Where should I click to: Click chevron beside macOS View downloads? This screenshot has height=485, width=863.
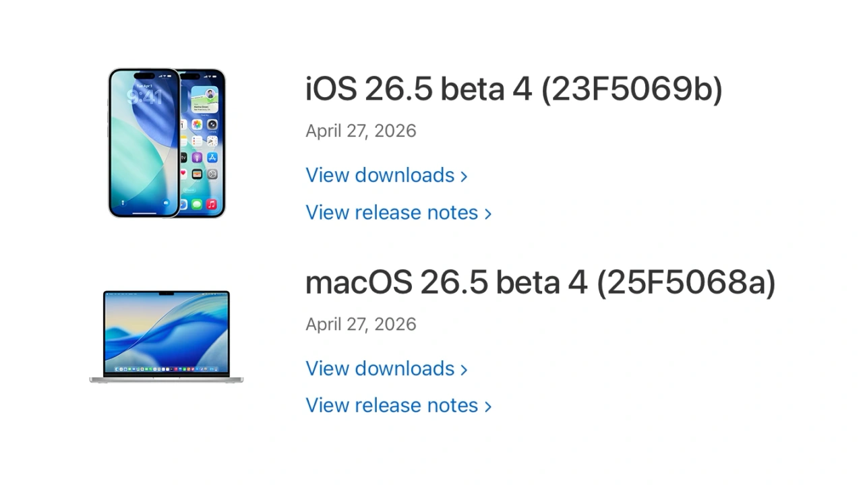tap(464, 369)
